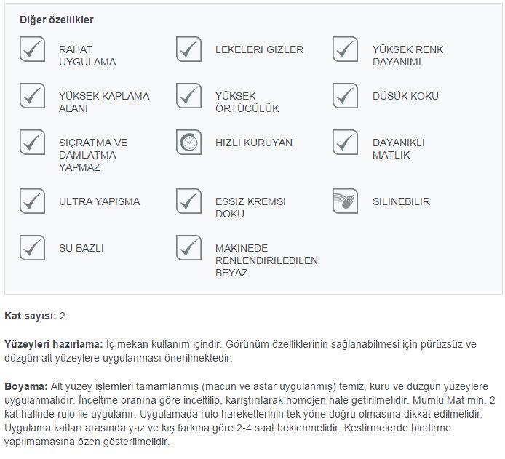Screen dimensions: 505x459
Task: Click the checkmark box next to DAYANIKLI MATLIK
Action: click(x=345, y=143)
